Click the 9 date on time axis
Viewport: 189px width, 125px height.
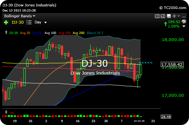(x=62, y=121)
